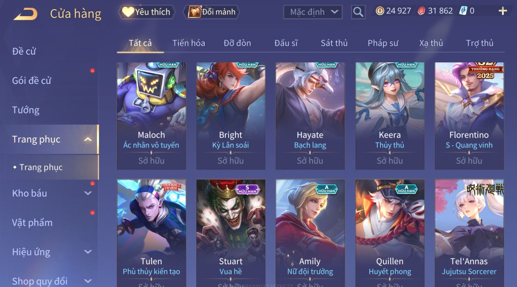This screenshot has width=517, height=287.
Task: Open the Stuart Vua hề skin card
Action: pyautogui.click(x=231, y=233)
